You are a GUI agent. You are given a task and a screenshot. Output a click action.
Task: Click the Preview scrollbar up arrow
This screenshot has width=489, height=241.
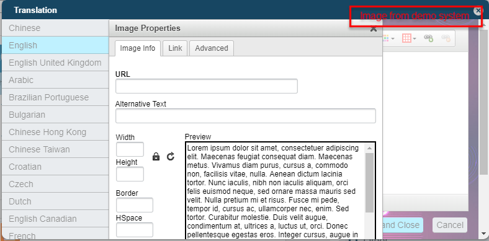369,148
